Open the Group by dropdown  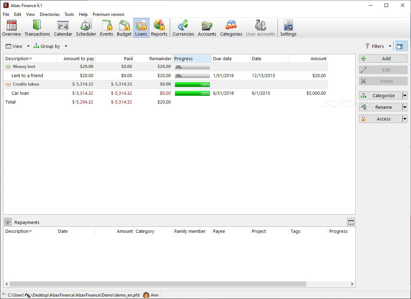tap(50, 46)
